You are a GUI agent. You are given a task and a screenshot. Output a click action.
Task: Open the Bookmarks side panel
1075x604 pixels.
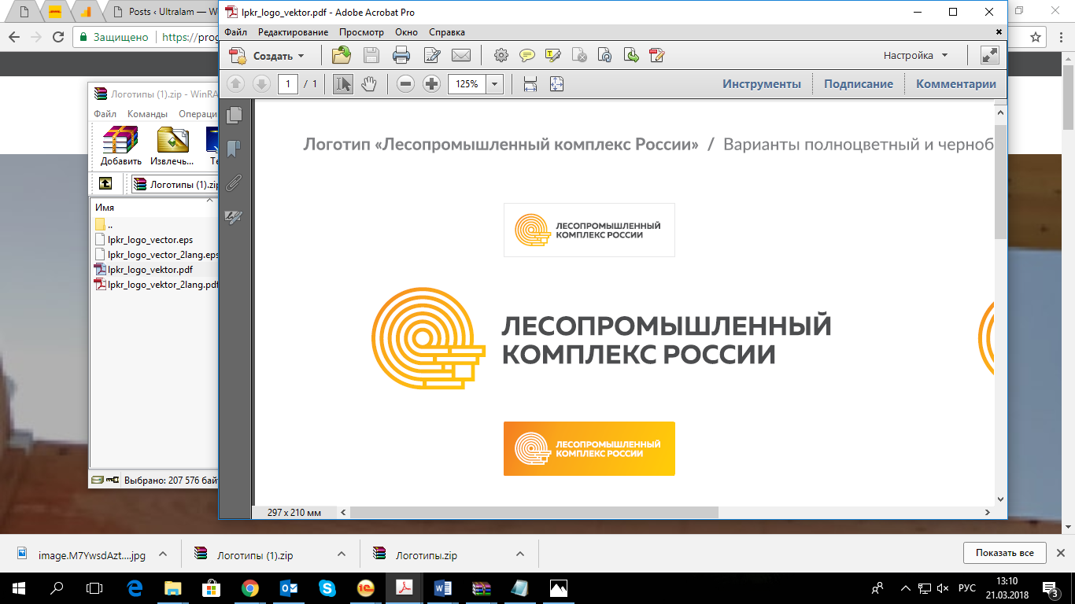point(234,149)
